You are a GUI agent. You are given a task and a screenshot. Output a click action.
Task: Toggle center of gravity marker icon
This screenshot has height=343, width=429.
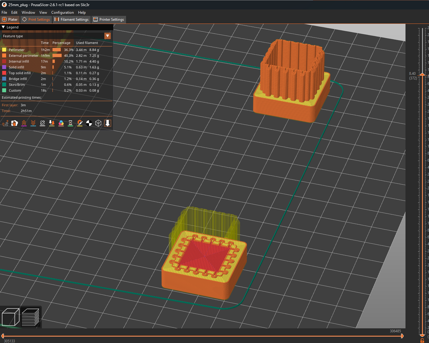point(89,123)
